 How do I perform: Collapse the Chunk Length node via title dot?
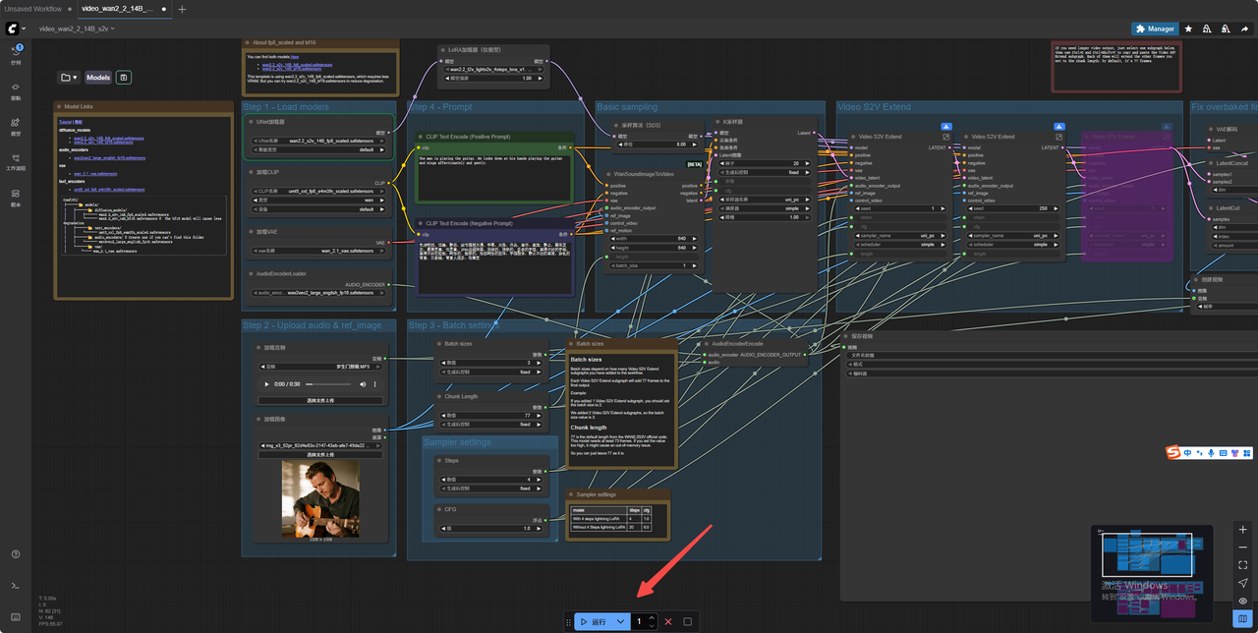(x=439, y=396)
